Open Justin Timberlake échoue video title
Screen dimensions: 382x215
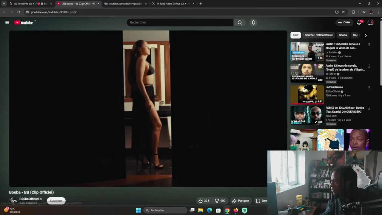[343, 46]
